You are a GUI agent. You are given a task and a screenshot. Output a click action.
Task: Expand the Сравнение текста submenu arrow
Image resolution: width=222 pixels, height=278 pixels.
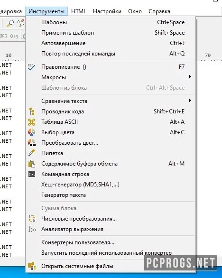click(x=190, y=101)
